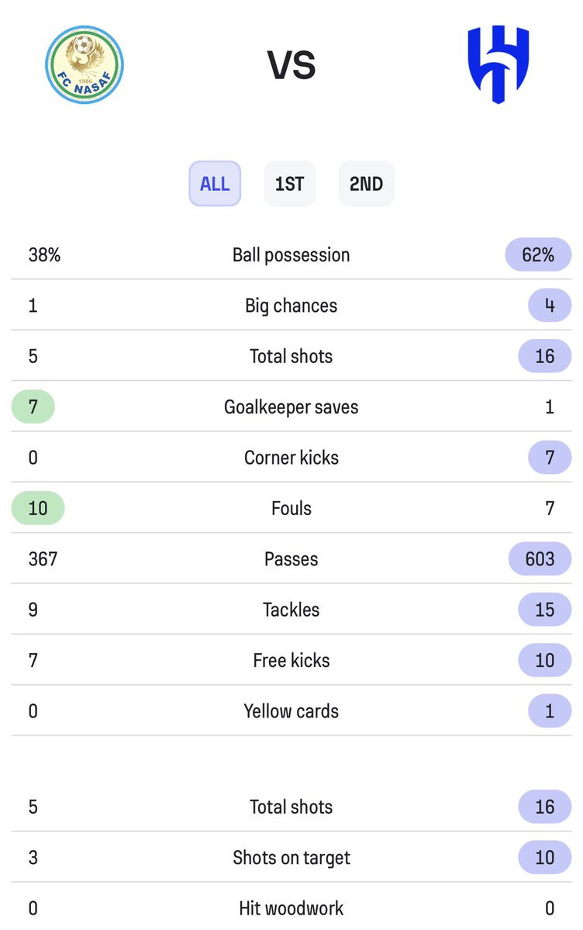Viewport: 583px width, 930px height.
Task: Open the FC Nasaf team logo
Action: (x=85, y=64)
